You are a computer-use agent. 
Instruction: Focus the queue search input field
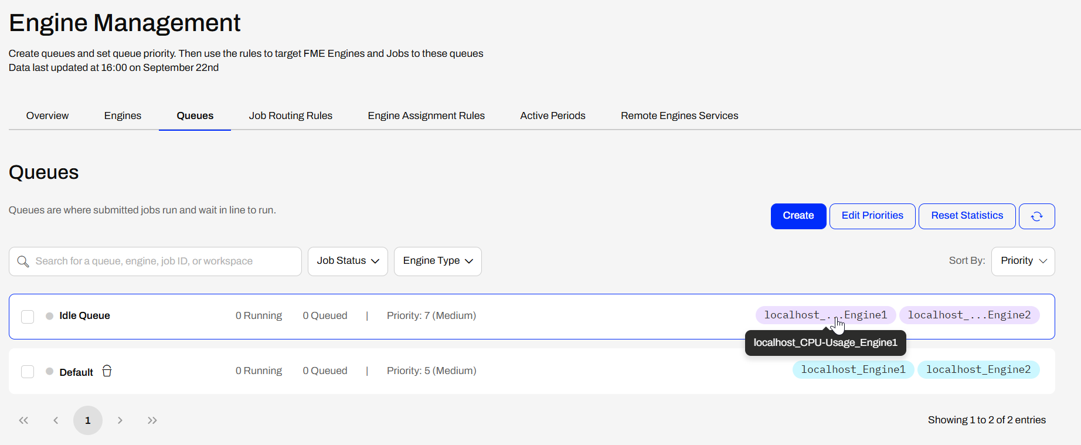[x=155, y=261]
